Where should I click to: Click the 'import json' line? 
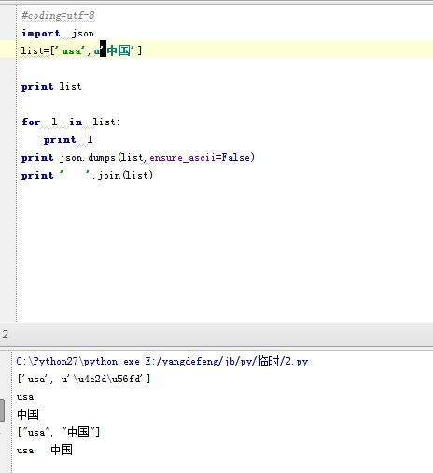coord(58,34)
